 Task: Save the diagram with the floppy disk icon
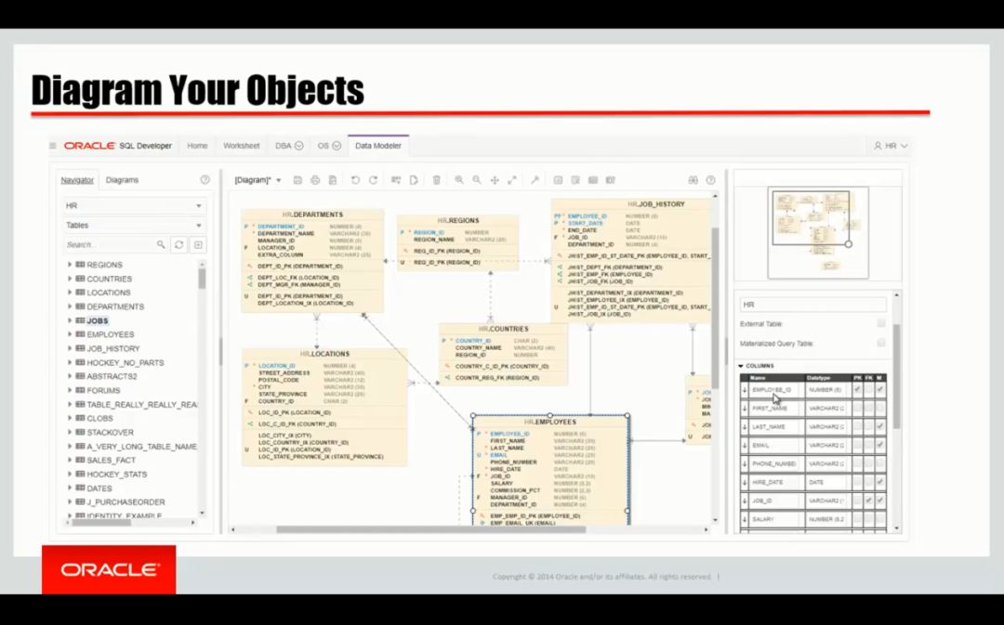click(297, 180)
